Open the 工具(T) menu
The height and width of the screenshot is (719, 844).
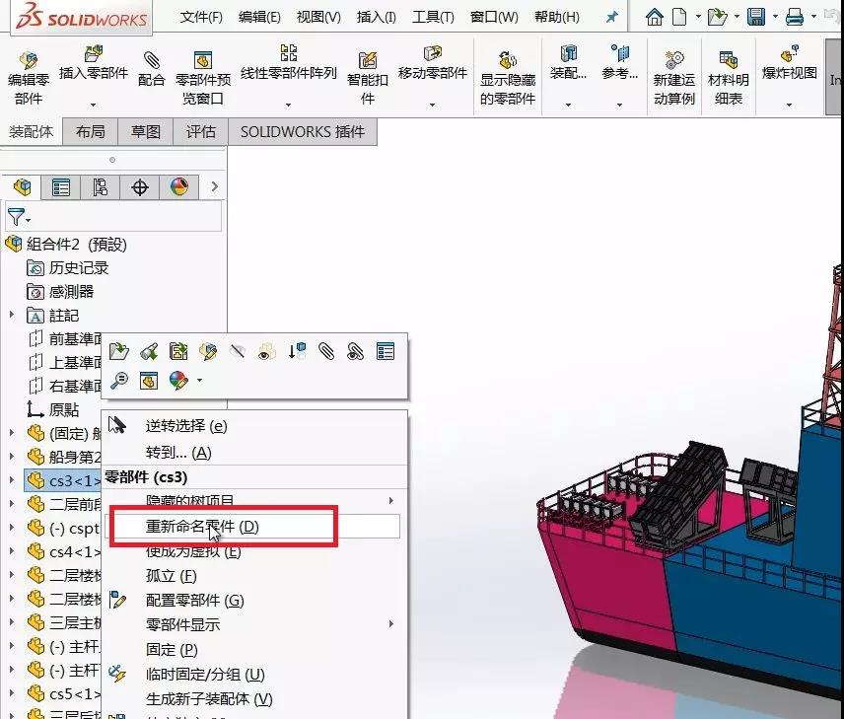(433, 17)
